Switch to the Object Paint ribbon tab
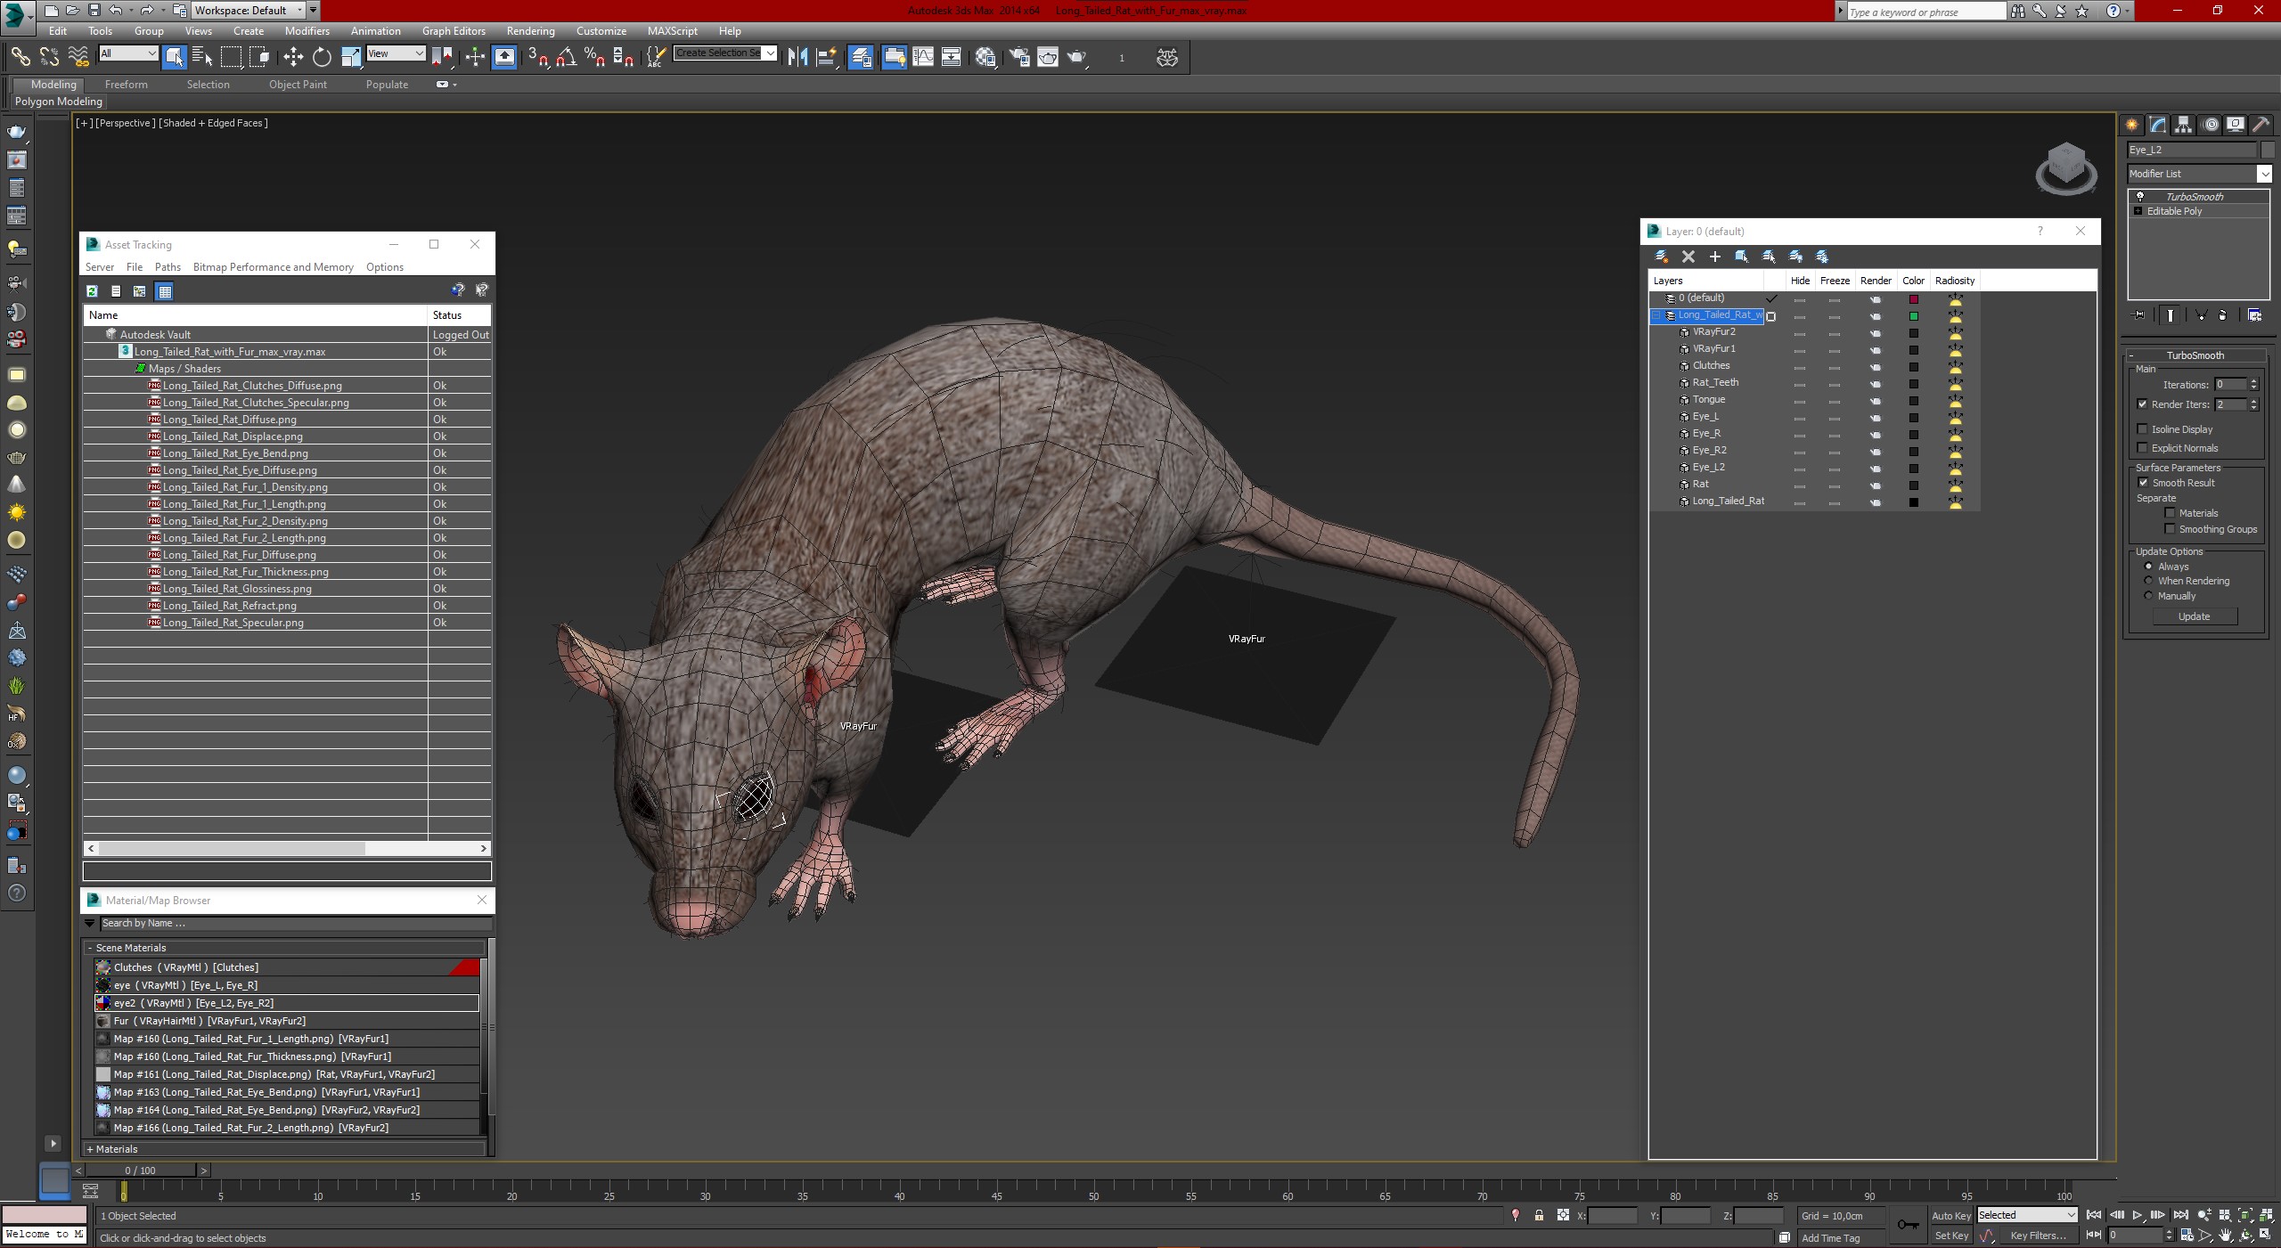2281x1248 pixels. (x=298, y=85)
